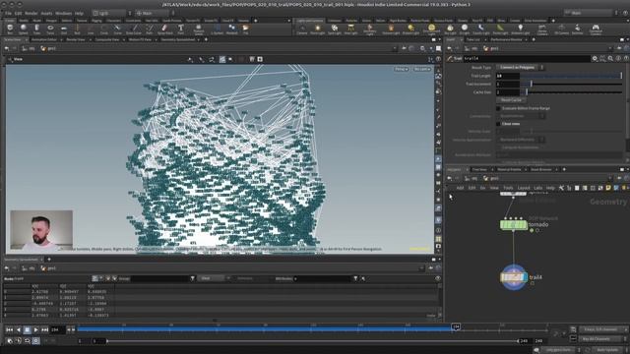
Task: Select the Sphere shelf tool
Action: pyautogui.click(x=24, y=29)
